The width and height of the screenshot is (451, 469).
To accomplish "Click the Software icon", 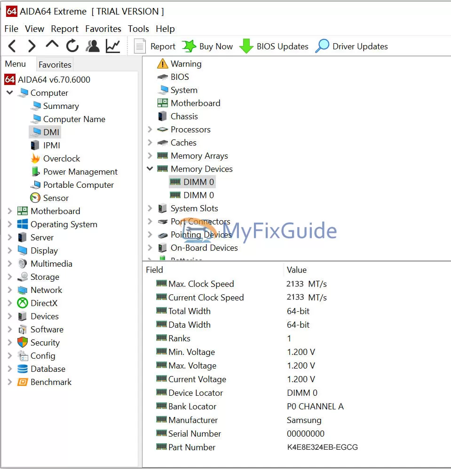I will [23, 329].
